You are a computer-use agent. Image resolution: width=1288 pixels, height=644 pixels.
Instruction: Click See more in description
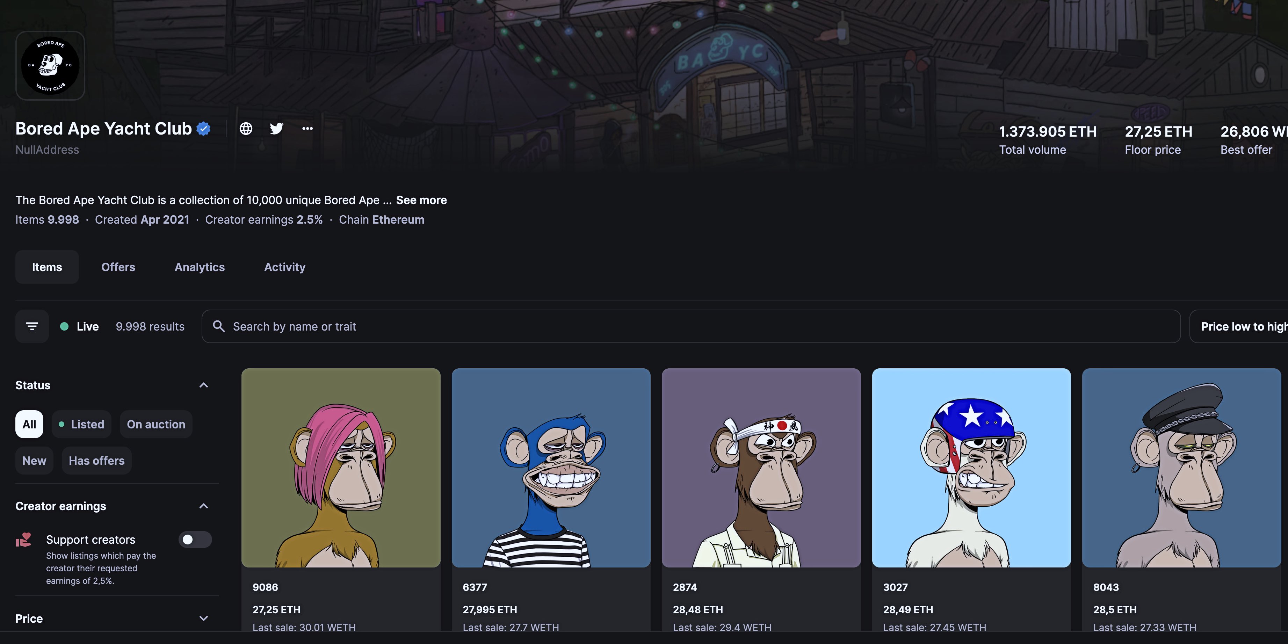click(x=421, y=200)
